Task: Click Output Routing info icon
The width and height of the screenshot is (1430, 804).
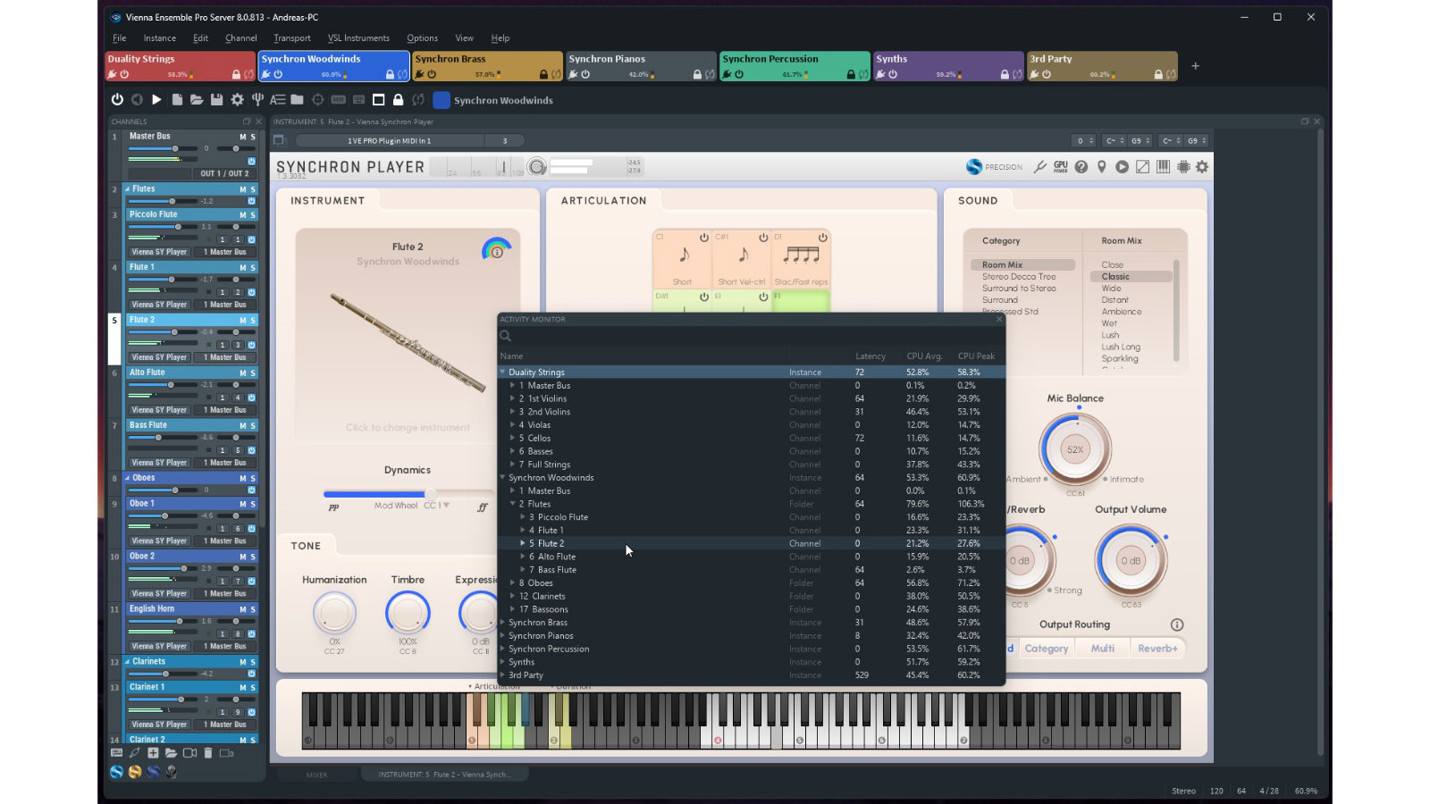Action: (x=1177, y=624)
